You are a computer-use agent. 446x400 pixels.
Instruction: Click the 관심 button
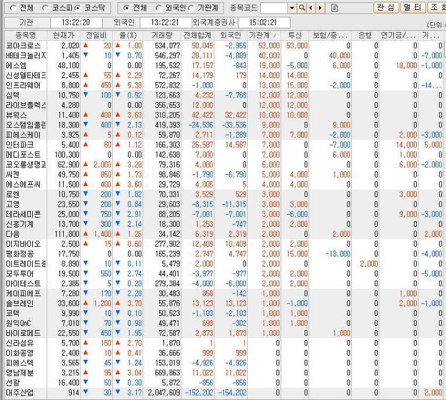coord(386,7)
